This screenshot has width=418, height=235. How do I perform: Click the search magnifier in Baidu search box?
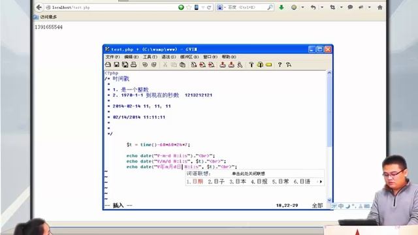pos(270,7)
